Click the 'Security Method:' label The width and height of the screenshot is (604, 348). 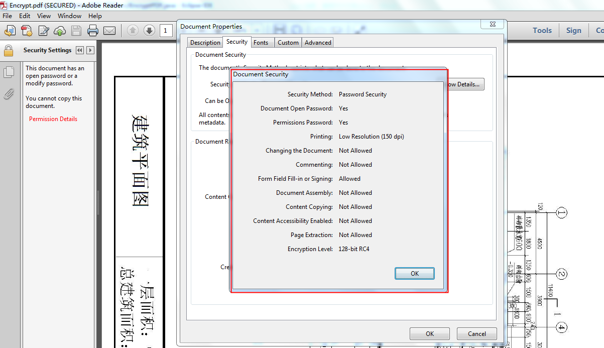coord(310,94)
